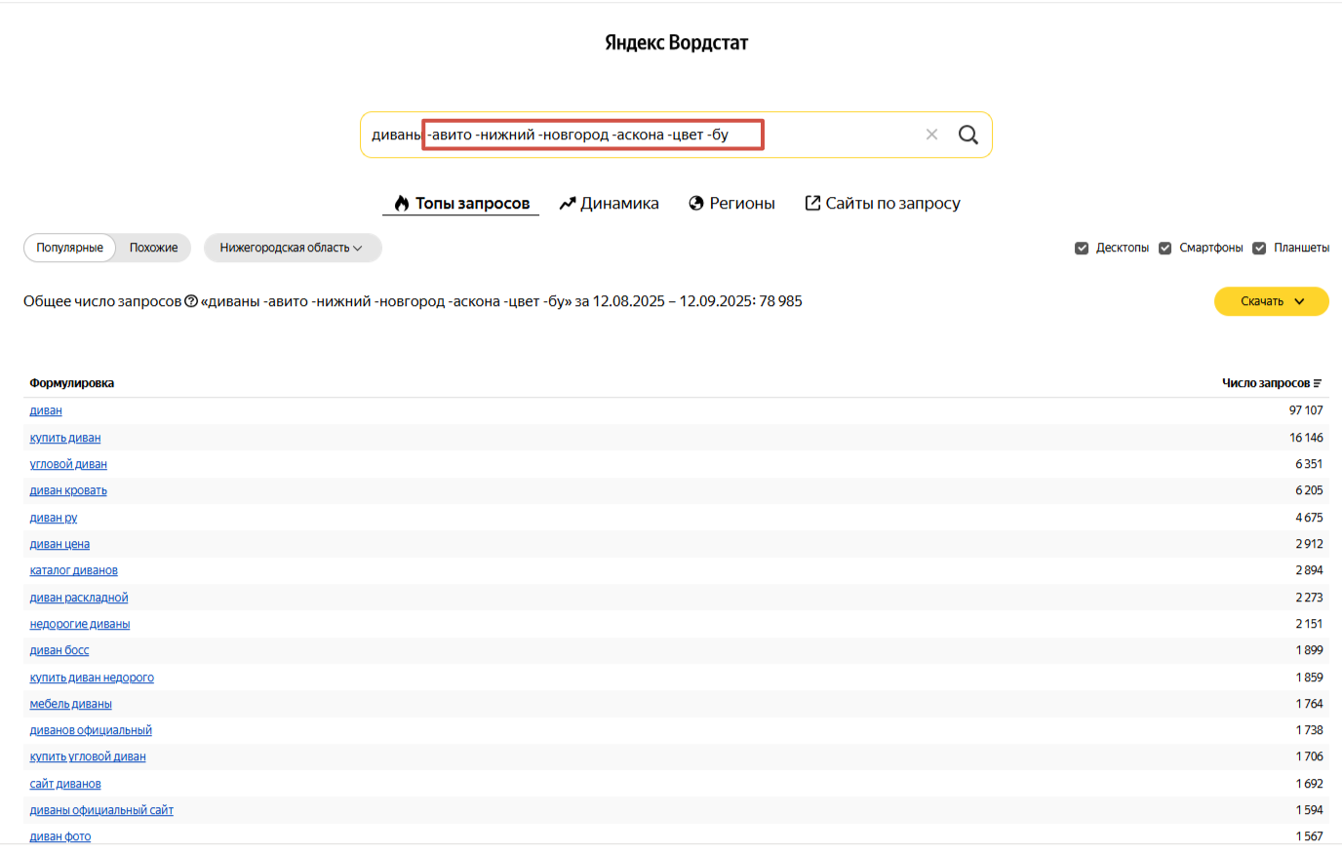This screenshot has height=852, width=1342.
Task: Select the Популярные queries toggle
Action: (x=69, y=248)
